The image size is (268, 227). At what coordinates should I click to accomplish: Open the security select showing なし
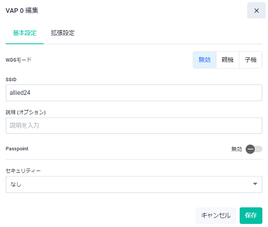(134, 184)
